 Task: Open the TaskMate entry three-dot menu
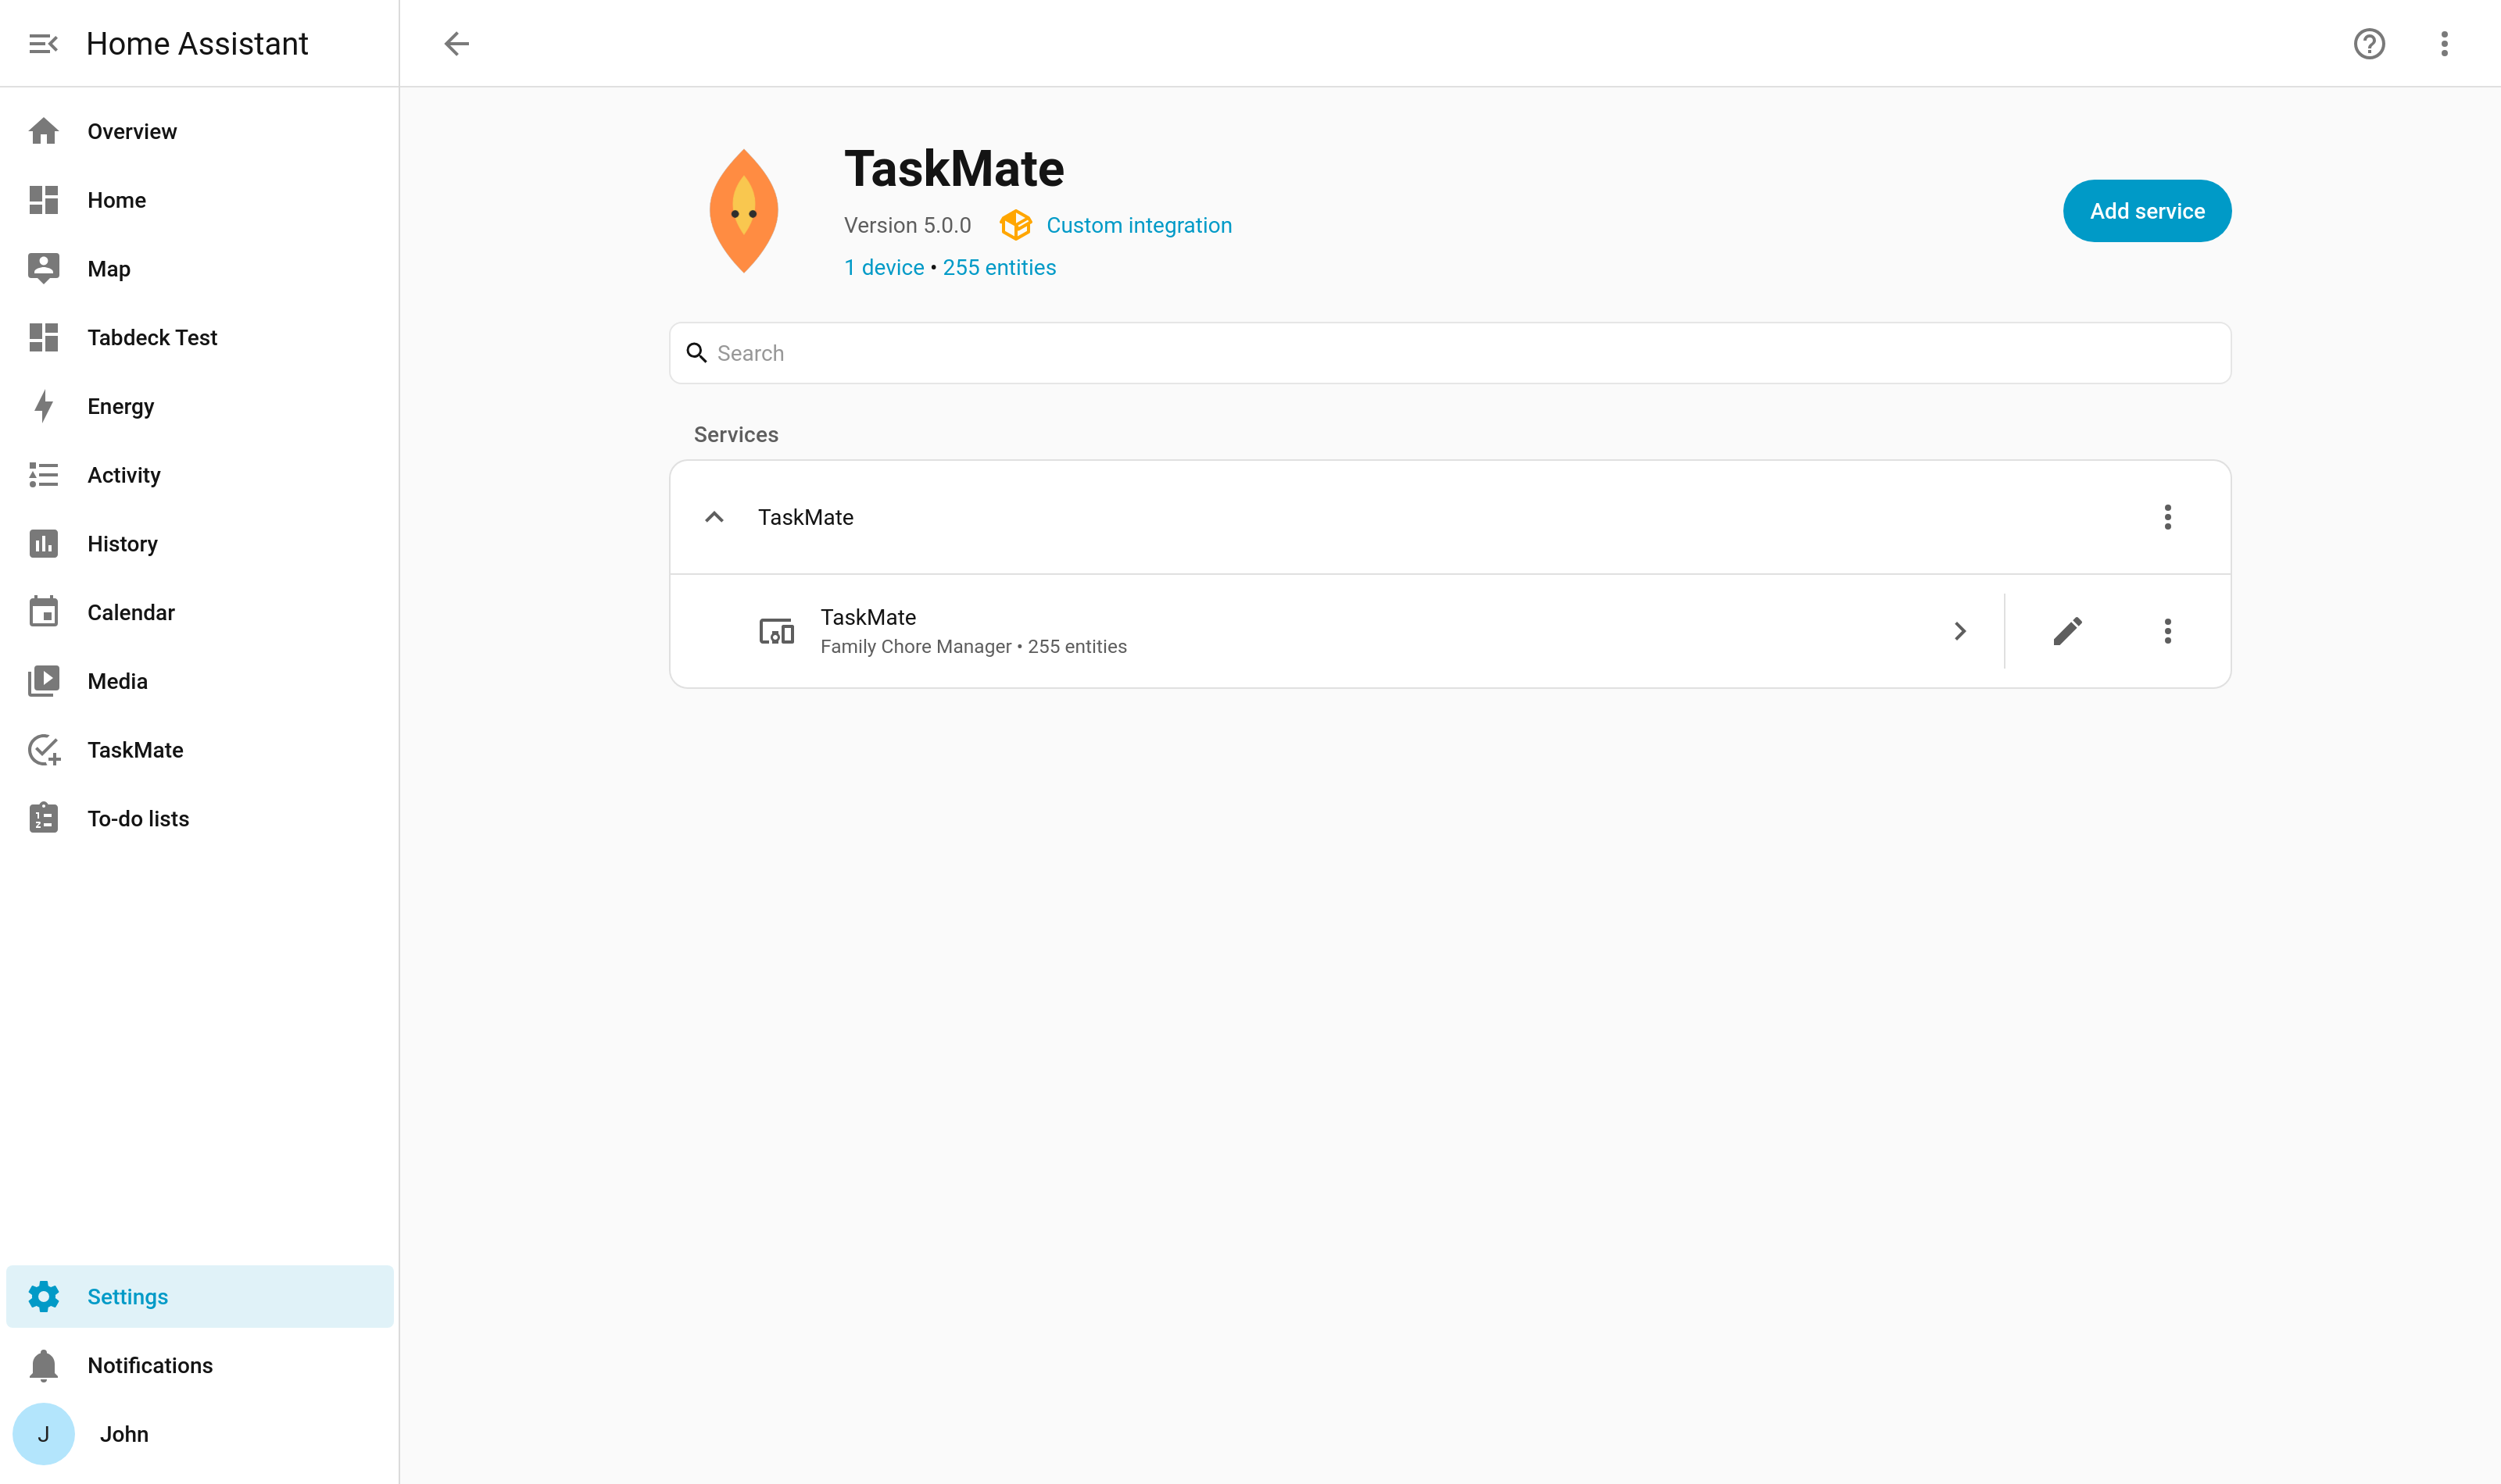tap(2166, 517)
